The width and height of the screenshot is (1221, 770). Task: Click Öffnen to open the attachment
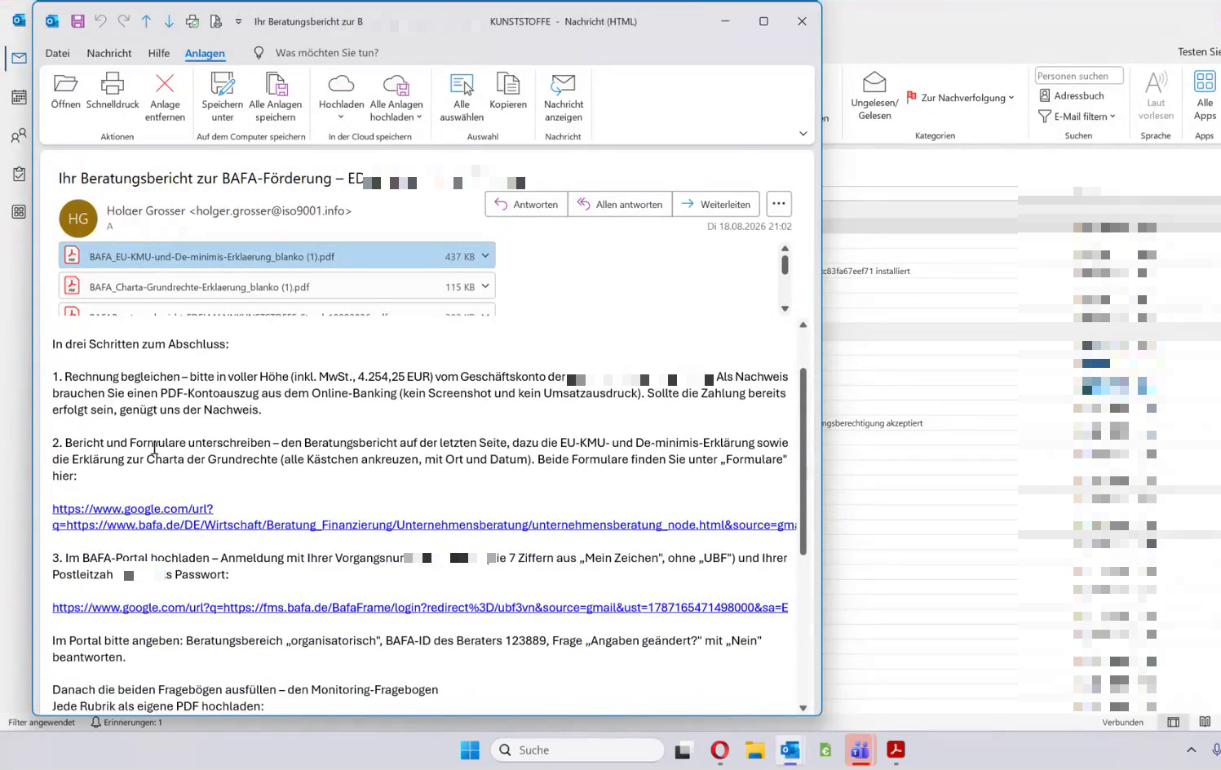click(65, 91)
